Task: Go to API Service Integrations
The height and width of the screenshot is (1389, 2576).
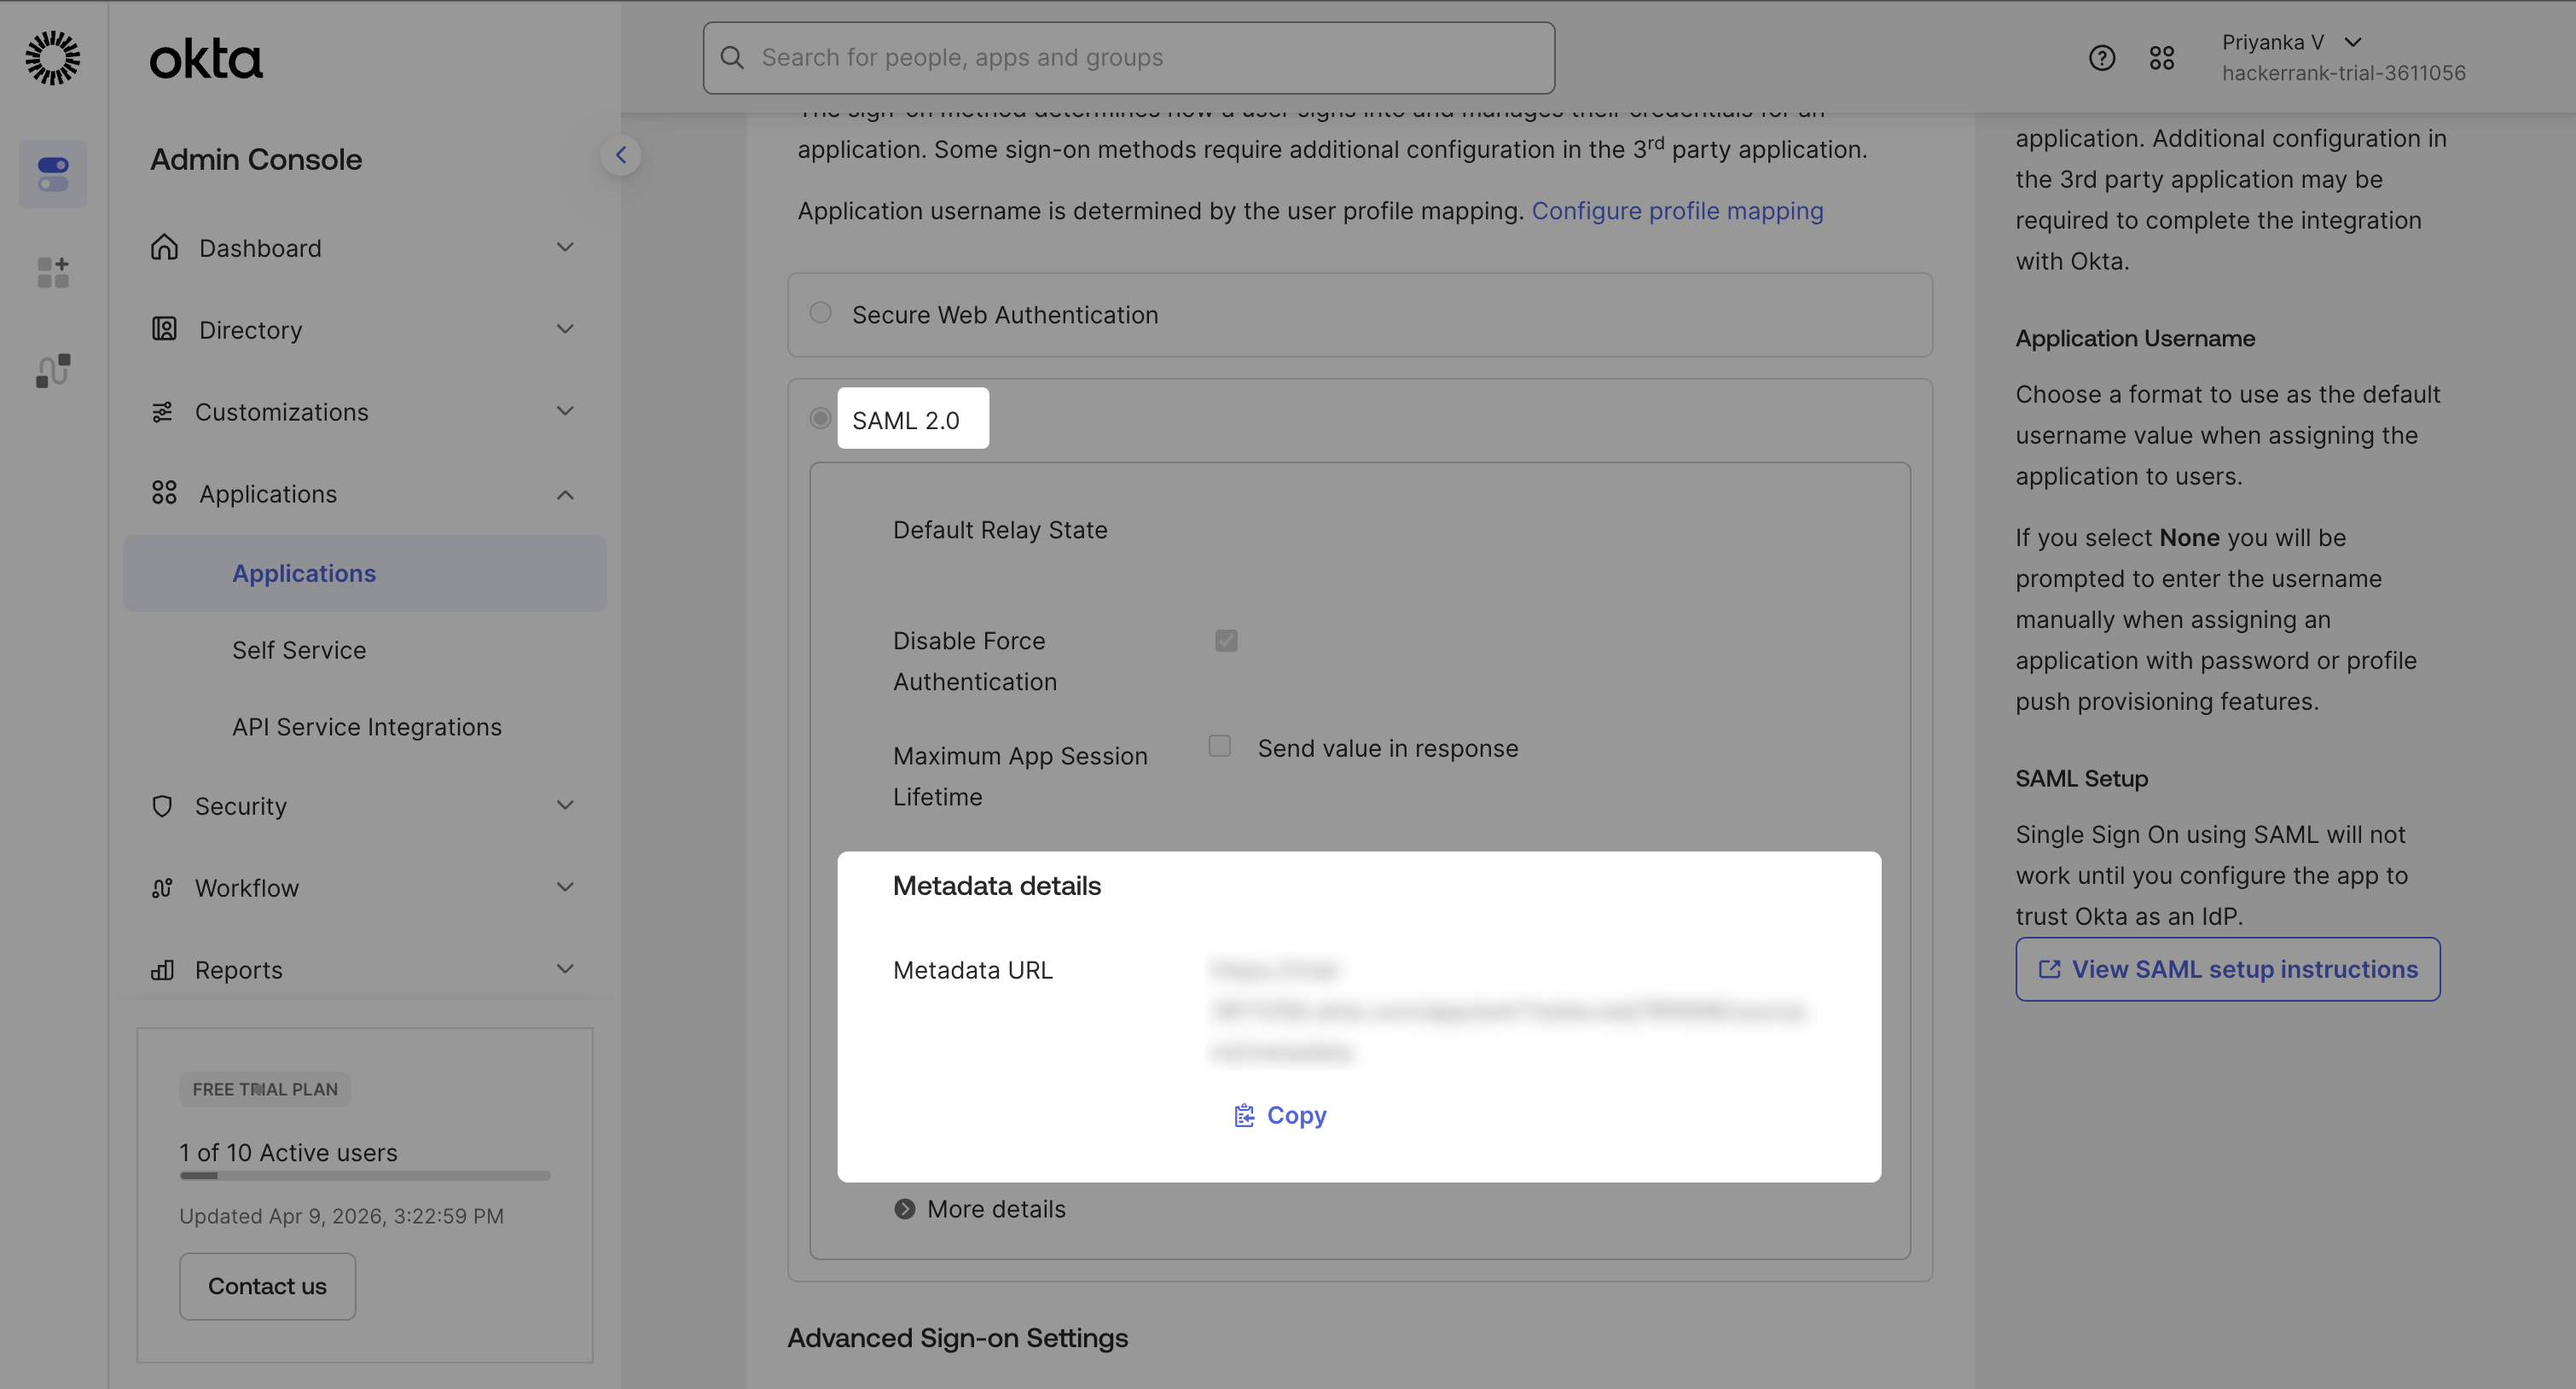Action: click(x=366, y=727)
